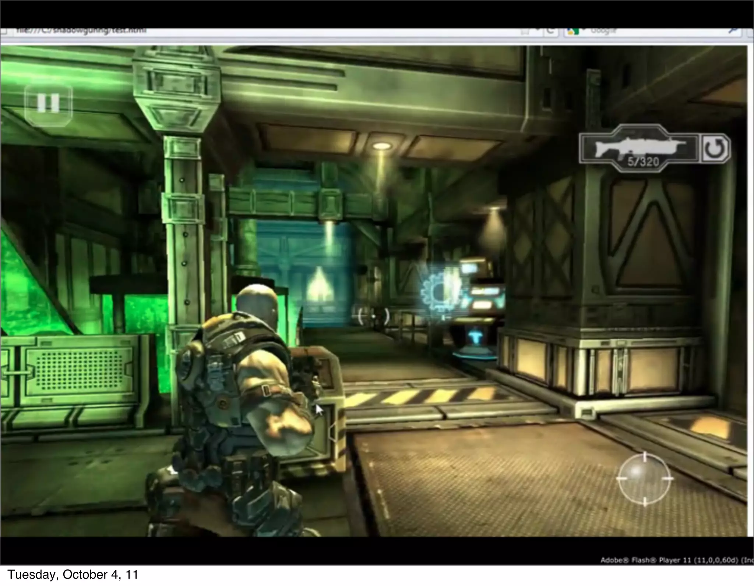754x586 pixels.
Task: Click the bookmark star in address bar
Action: pos(525,32)
